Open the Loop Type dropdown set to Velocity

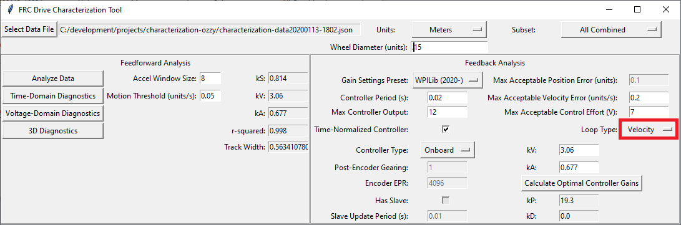click(x=649, y=130)
